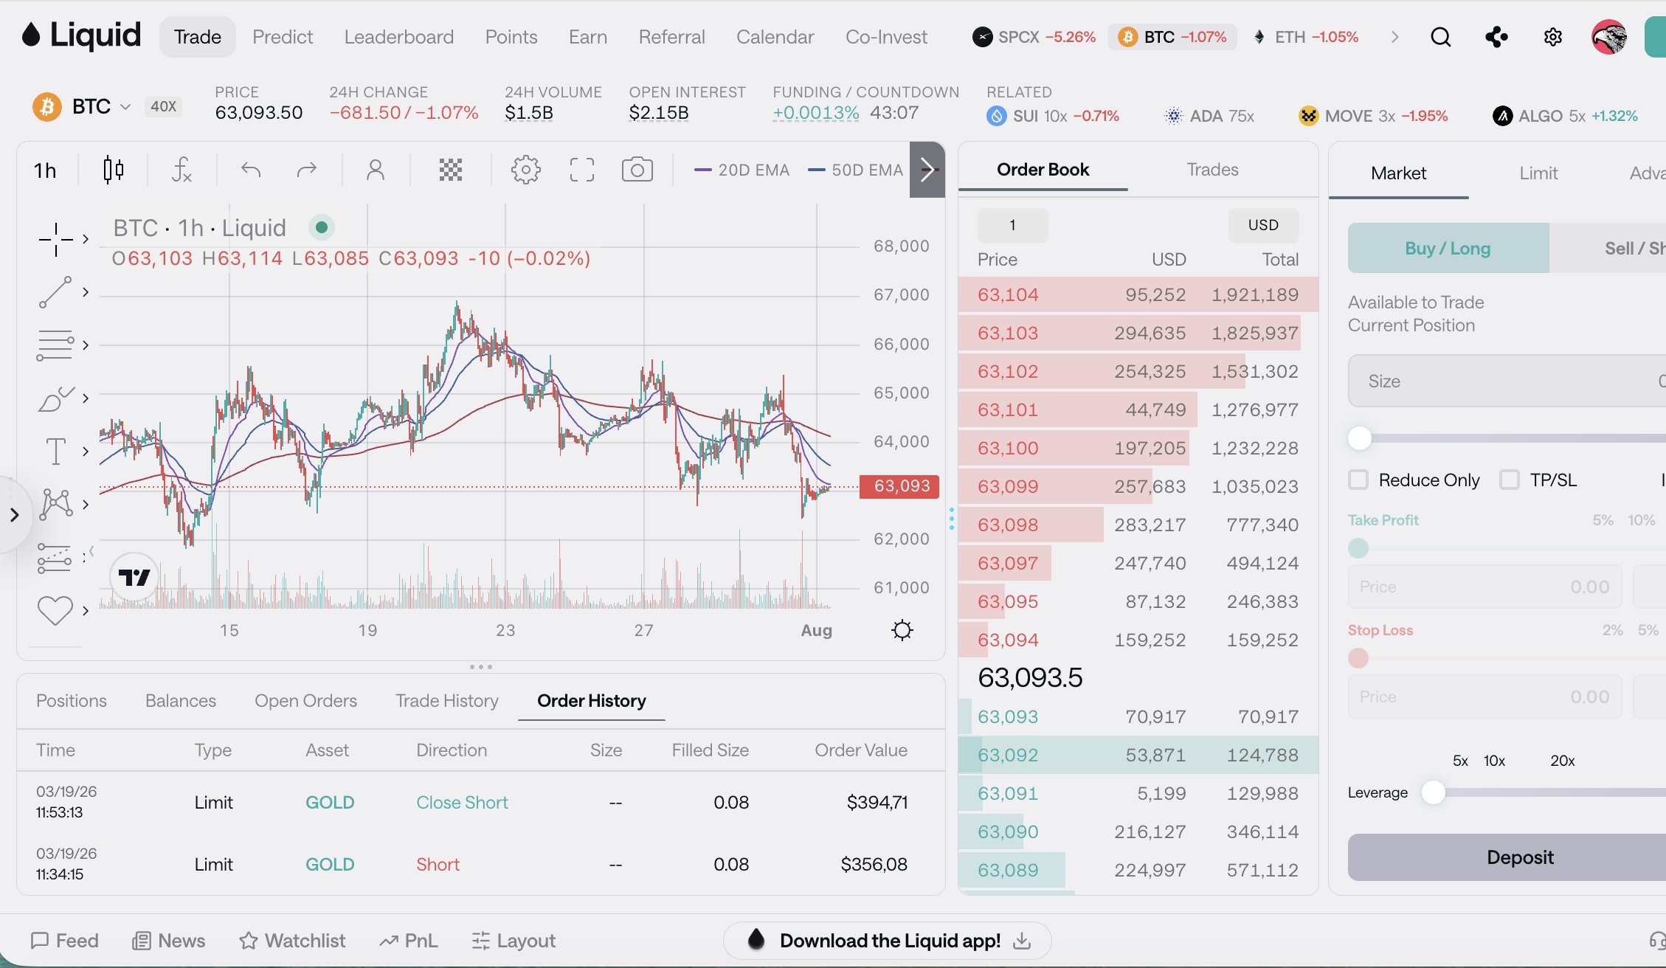
Task: Click the Take Profit slider handle
Action: coord(1358,548)
